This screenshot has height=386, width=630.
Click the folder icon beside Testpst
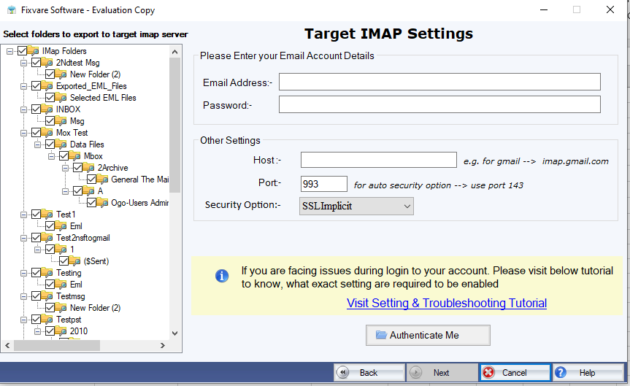click(x=47, y=320)
